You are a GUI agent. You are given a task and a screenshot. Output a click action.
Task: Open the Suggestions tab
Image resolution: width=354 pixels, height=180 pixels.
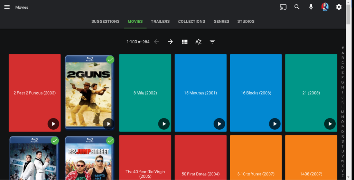(x=105, y=21)
